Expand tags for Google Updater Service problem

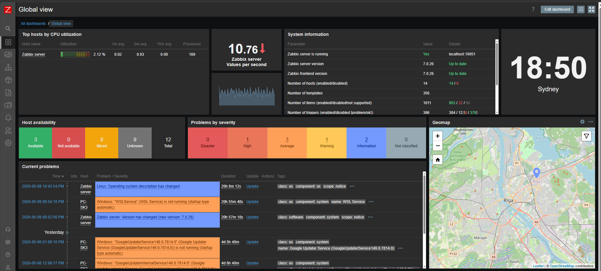400,248
